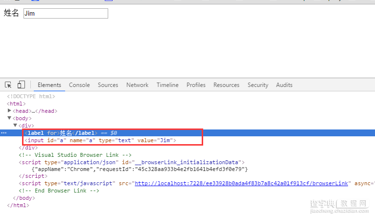Switch to the Security tab

click(x=258, y=85)
